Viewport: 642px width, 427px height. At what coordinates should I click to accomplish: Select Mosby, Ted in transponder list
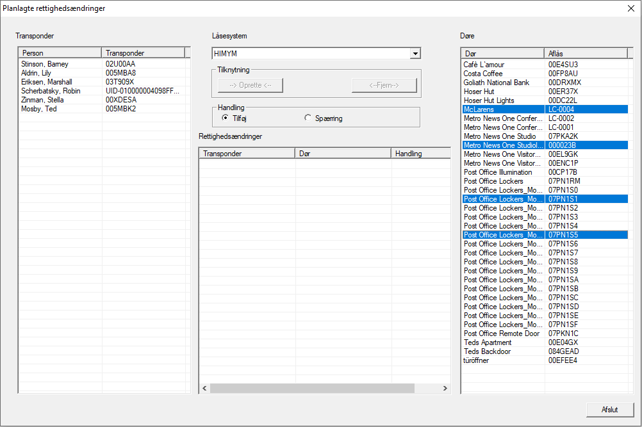[x=38, y=109]
